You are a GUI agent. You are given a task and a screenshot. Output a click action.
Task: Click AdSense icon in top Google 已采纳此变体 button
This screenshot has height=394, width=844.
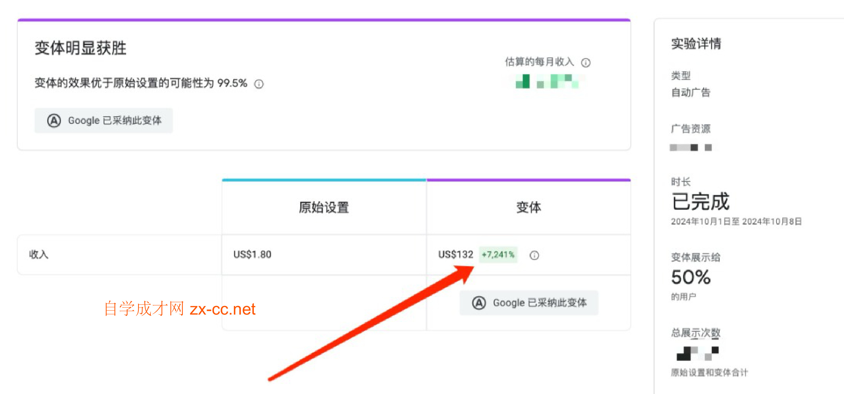coord(54,121)
